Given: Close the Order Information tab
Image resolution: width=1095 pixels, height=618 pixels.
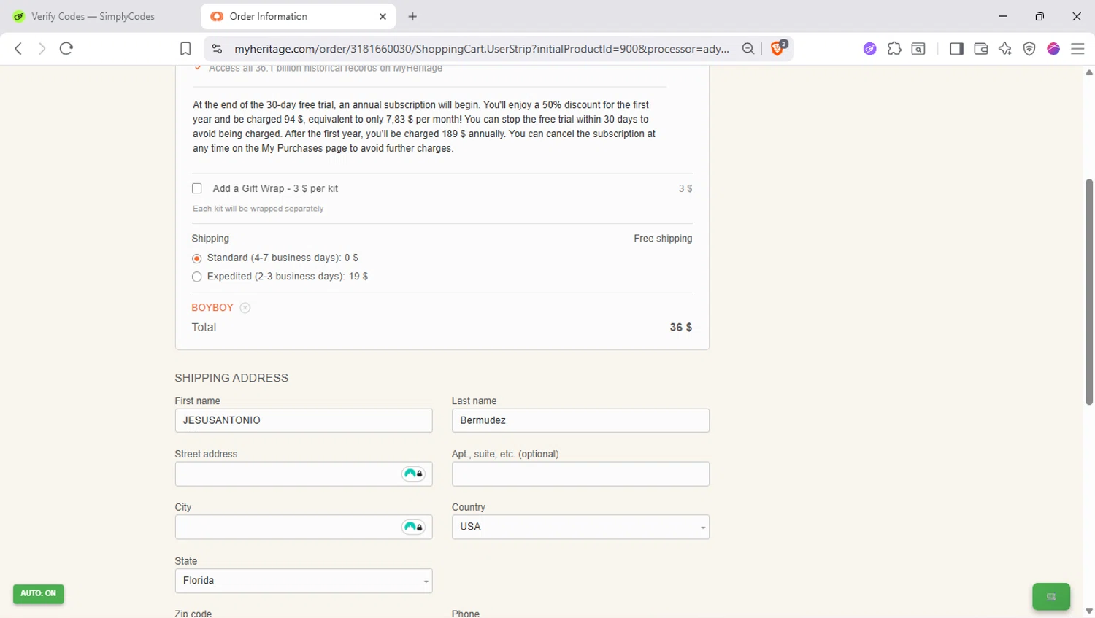Looking at the screenshot, I should (383, 16).
